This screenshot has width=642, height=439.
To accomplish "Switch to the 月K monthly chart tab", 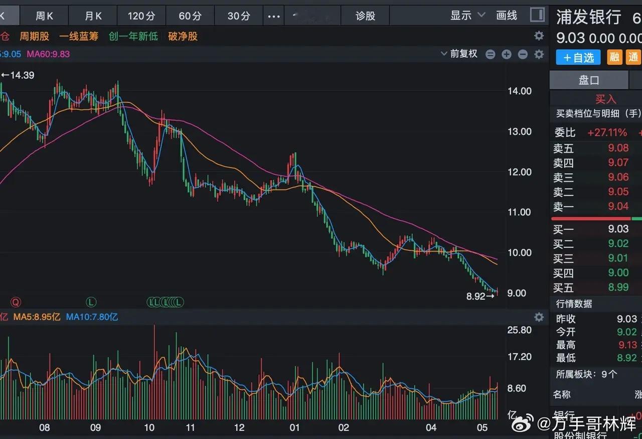I will click(93, 16).
